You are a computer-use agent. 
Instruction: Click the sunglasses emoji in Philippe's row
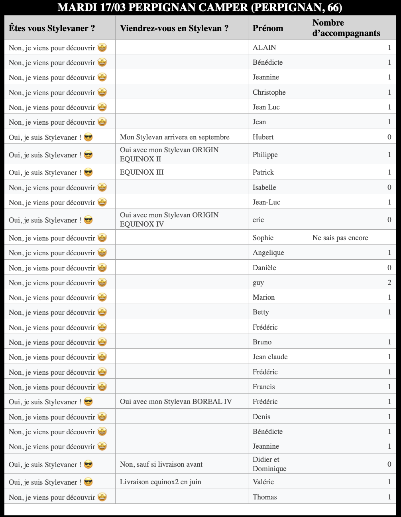tap(88, 155)
